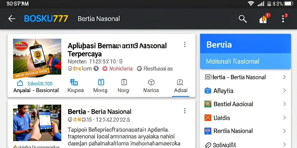Open the Aplikasi Terpercaya article title

point(117,50)
